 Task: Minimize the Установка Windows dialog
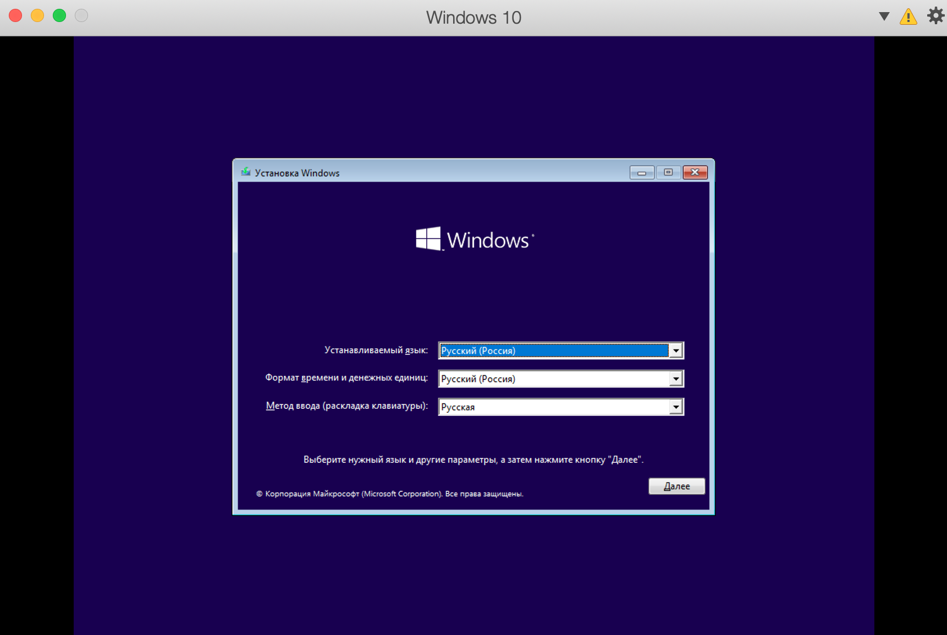[x=642, y=173]
